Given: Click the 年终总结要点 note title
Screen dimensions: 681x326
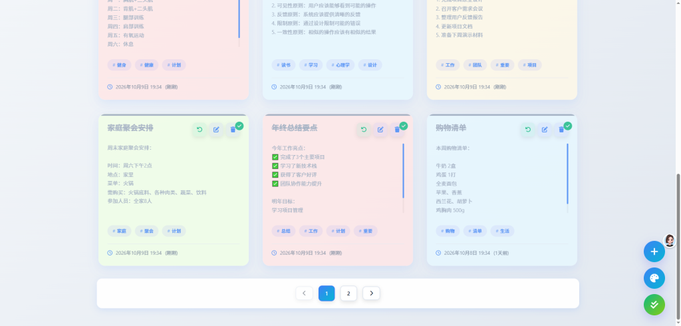Looking at the screenshot, I should tap(295, 128).
